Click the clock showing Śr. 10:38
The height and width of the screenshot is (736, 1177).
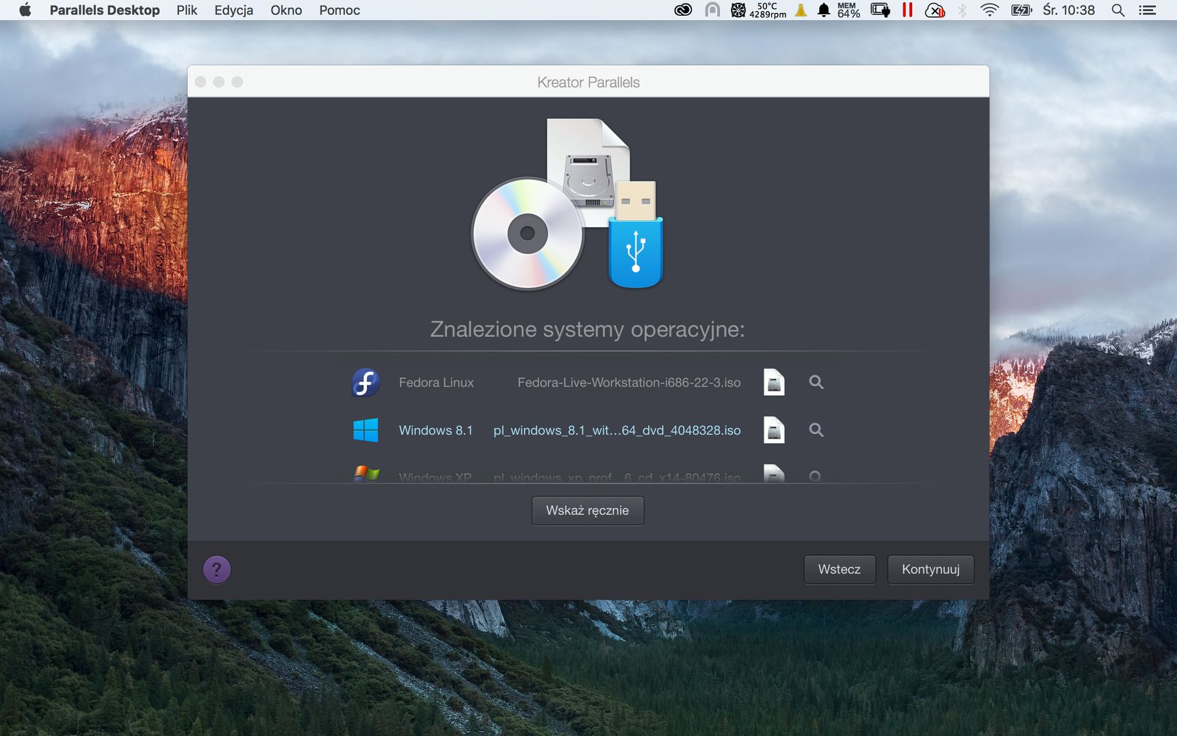[x=1069, y=10]
